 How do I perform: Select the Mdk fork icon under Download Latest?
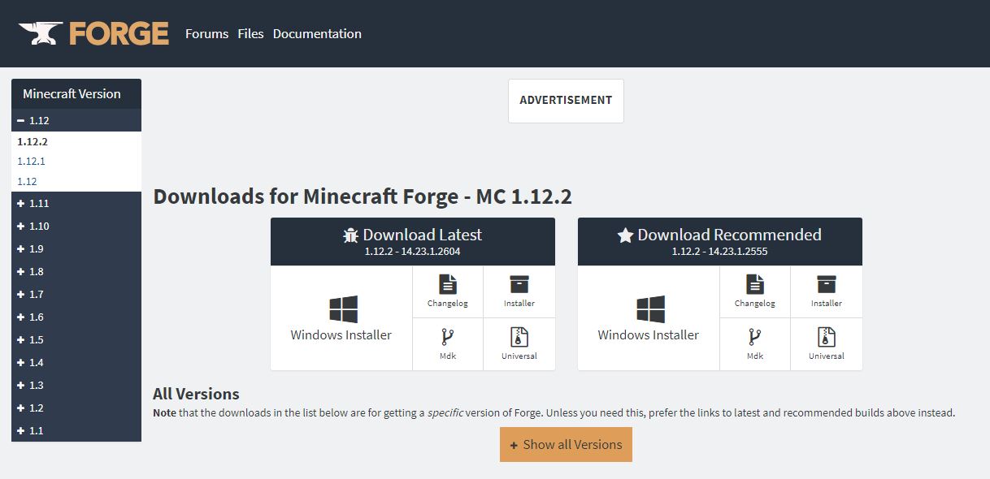point(448,337)
